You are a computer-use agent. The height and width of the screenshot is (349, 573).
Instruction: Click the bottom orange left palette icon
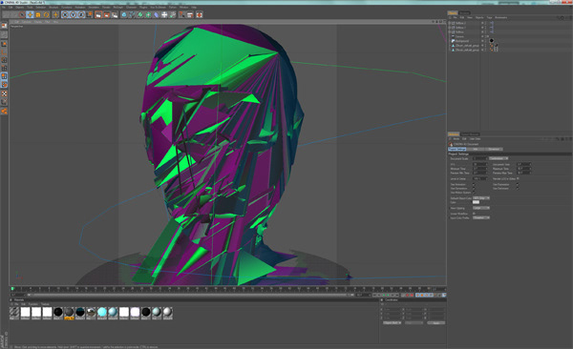(4, 111)
